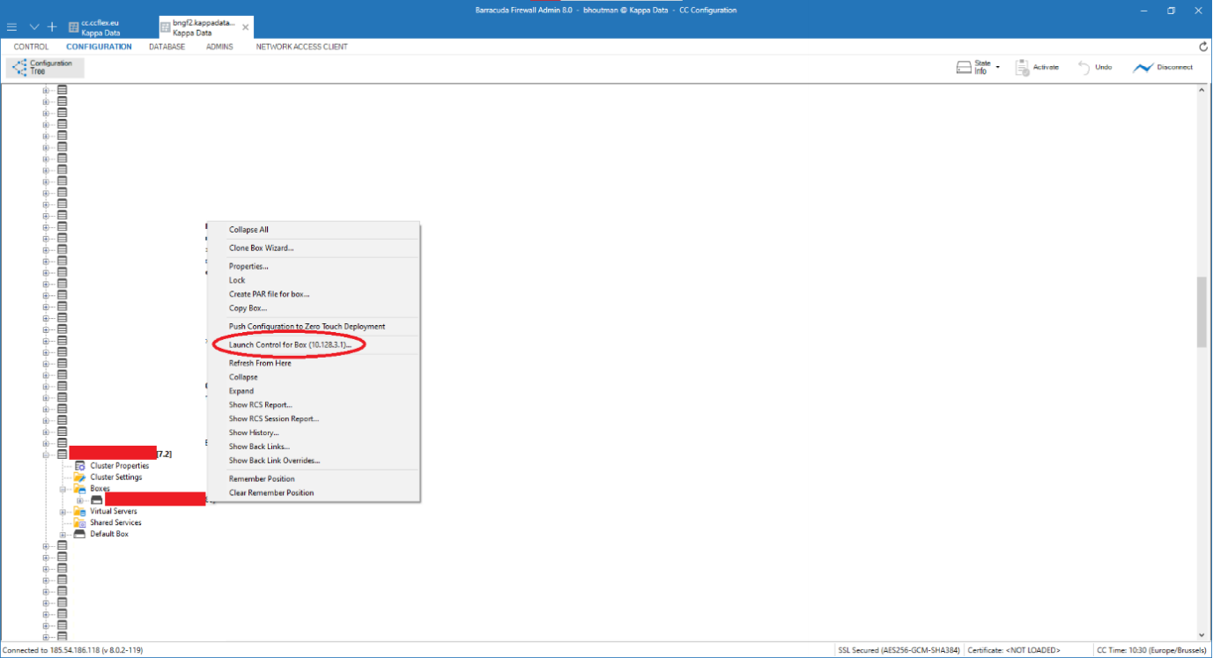
Task: Click the Activate clipboard button
Action: 1037,68
